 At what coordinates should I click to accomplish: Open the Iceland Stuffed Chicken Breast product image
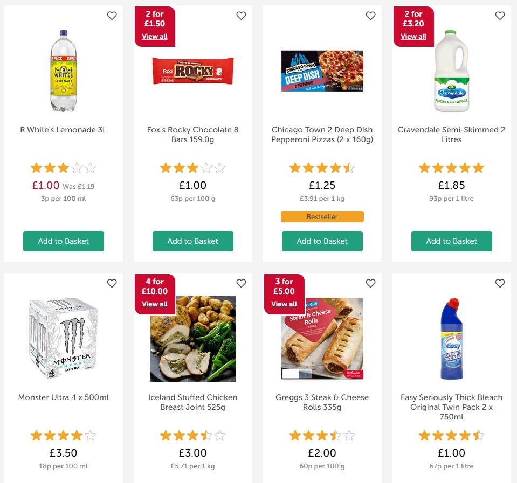pyautogui.click(x=192, y=339)
